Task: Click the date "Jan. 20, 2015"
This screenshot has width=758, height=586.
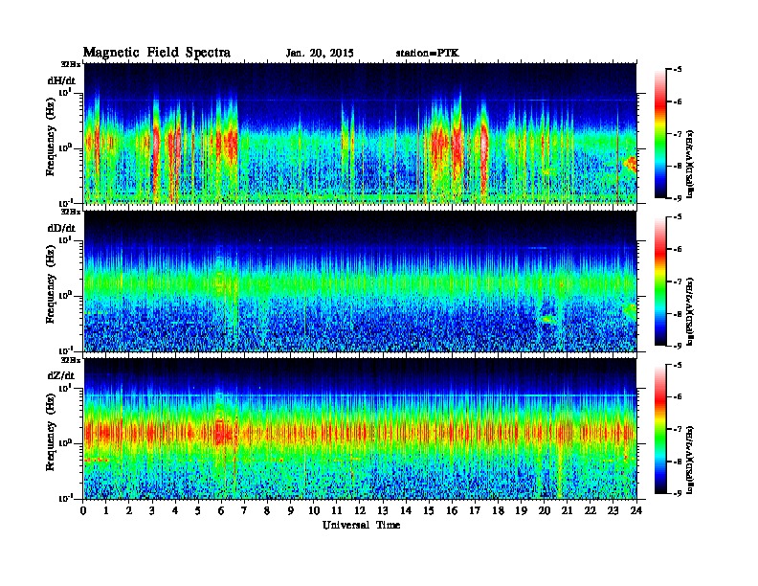Action: [320, 54]
